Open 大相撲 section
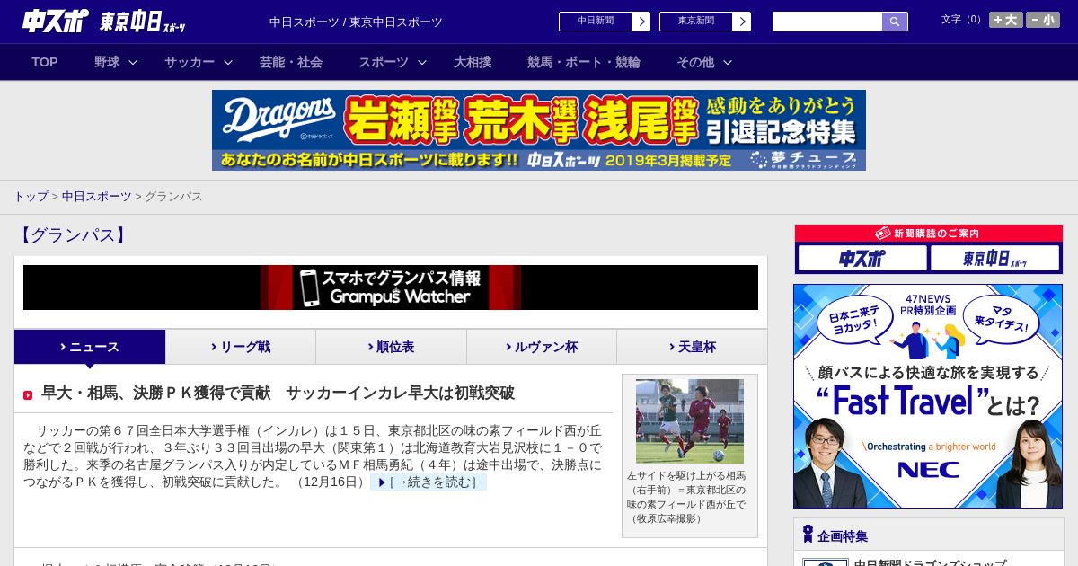Image resolution: width=1078 pixels, height=566 pixels. 473,62
